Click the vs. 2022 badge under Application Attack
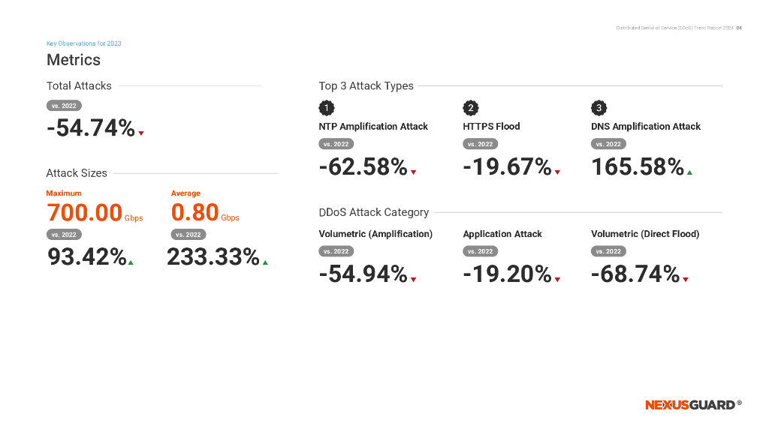The width and height of the screenshot is (769, 432). [480, 251]
